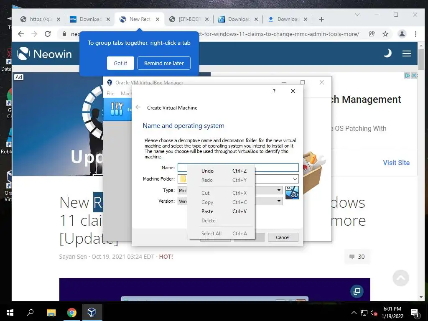Click the wizard help question mark
This screenshot has width=428, height=321.
[x=274, y=91]
